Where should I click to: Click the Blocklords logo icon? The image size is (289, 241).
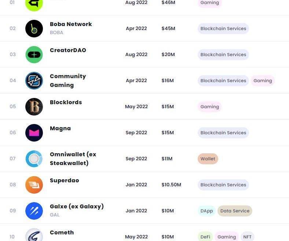coord(34,107)
